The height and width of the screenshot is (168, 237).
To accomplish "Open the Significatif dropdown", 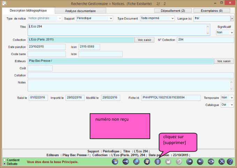I will pos(224,32).
